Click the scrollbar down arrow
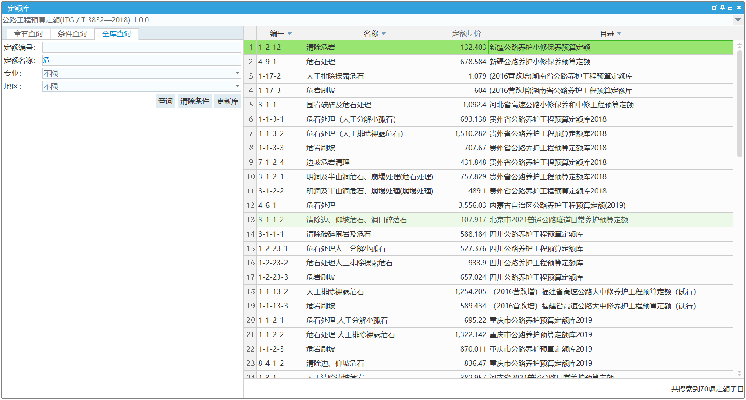The width and height of the screenshot is (746, 400). [739, 374]
